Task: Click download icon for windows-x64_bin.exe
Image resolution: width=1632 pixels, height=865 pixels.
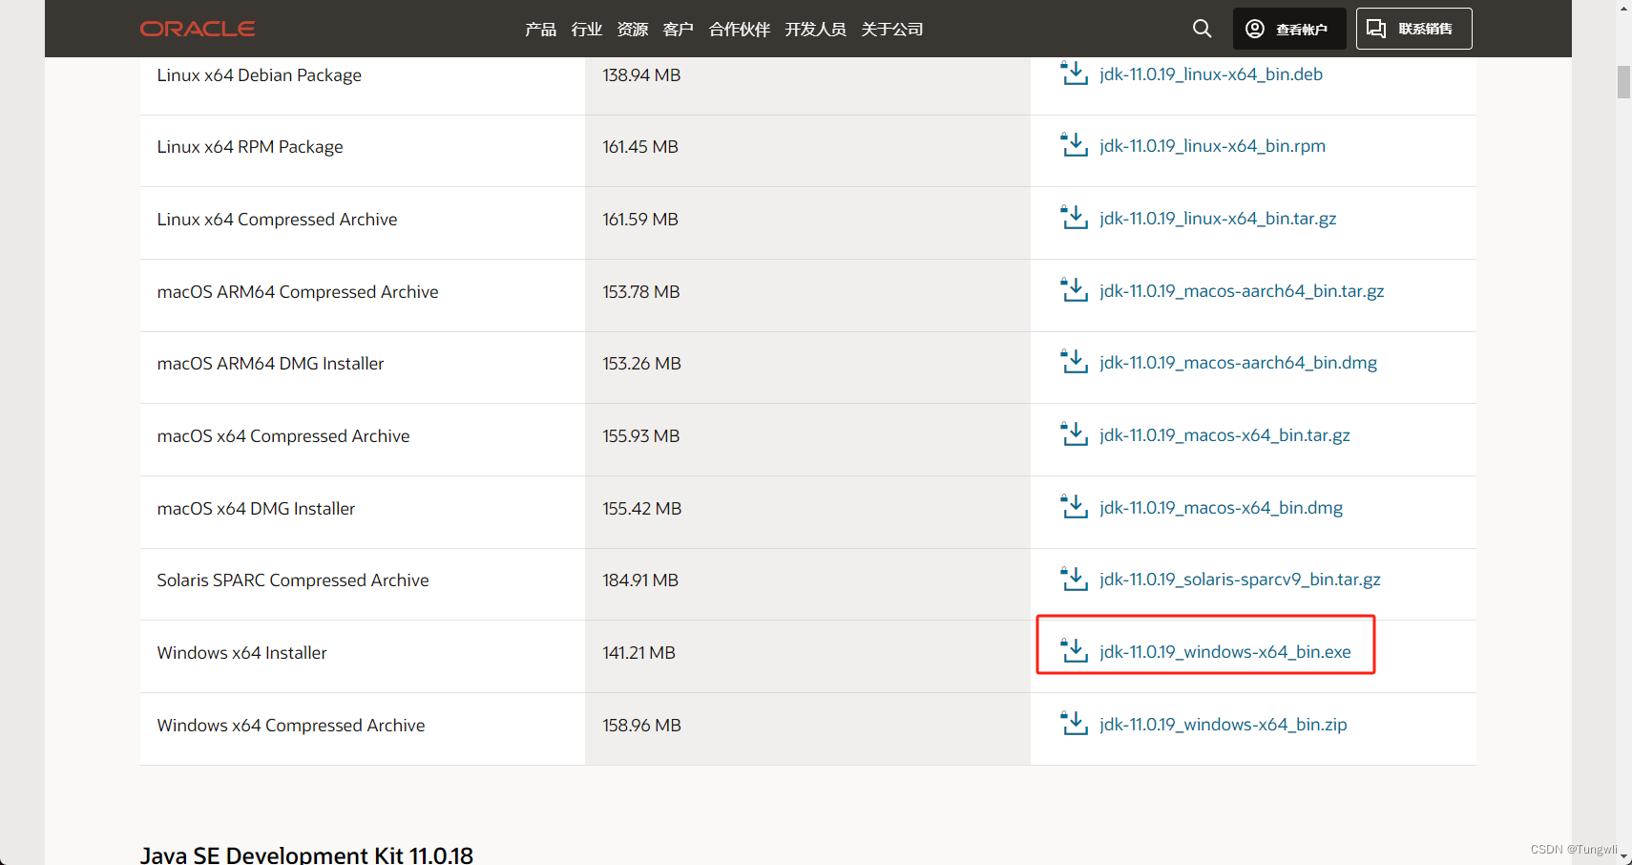Action: (1075, 651)
